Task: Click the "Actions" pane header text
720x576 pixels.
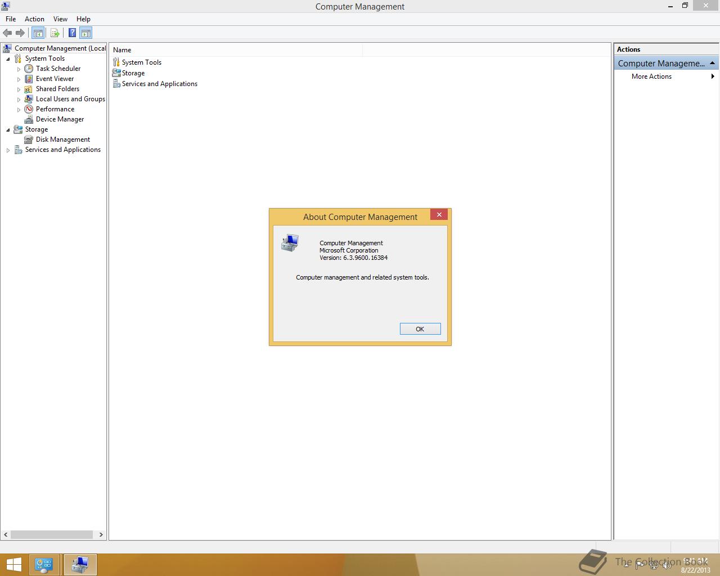Action: pyautogui.click(x=628, y=49)
